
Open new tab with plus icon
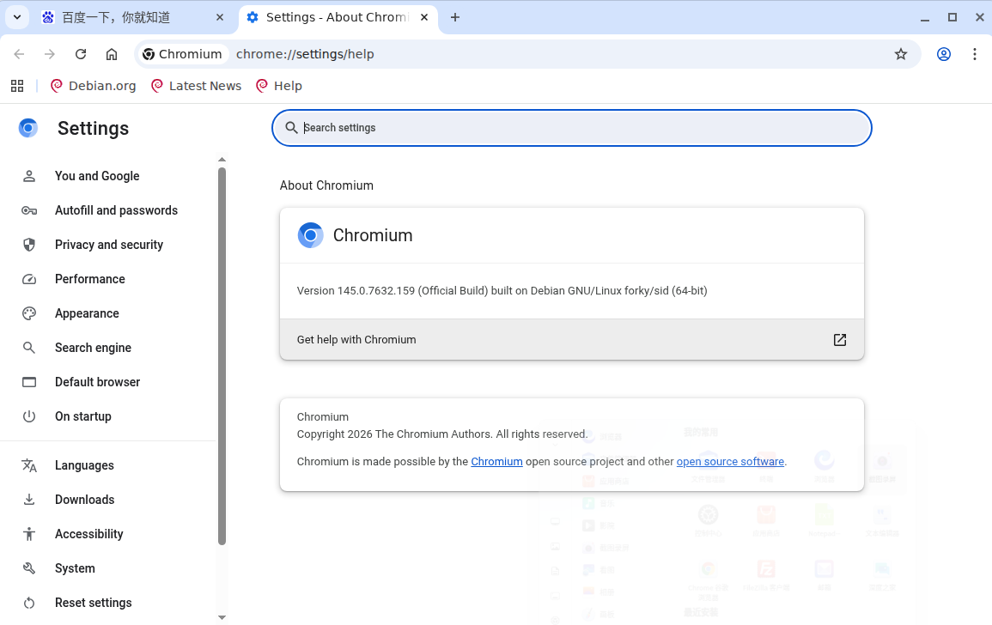455,17
